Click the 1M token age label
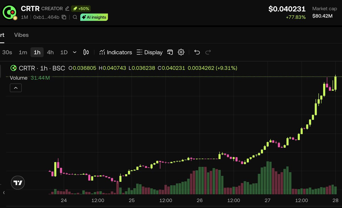The height and width of the screenshot is (208, 342). [x=25, y=17]
